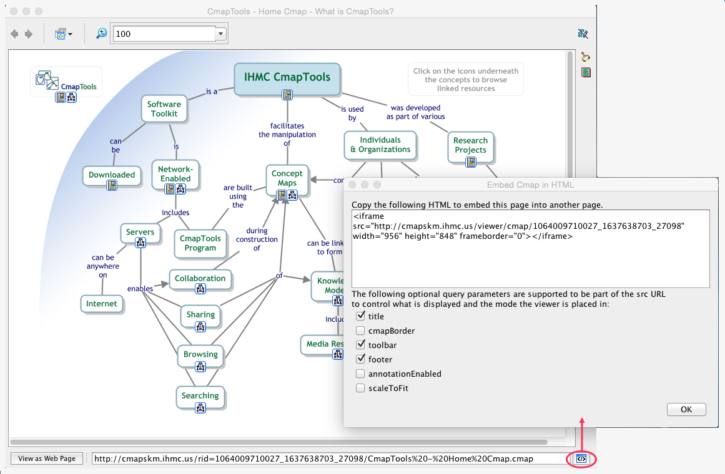Enable the scaleToFit checkbox
This screenshot has height=474, width=725.
point(361,387)
